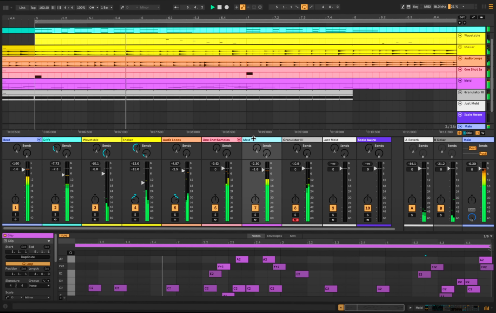Toggle activator A on A Reverb return
496x313 pixels.
pyautogui.click(x=412, y=208)
